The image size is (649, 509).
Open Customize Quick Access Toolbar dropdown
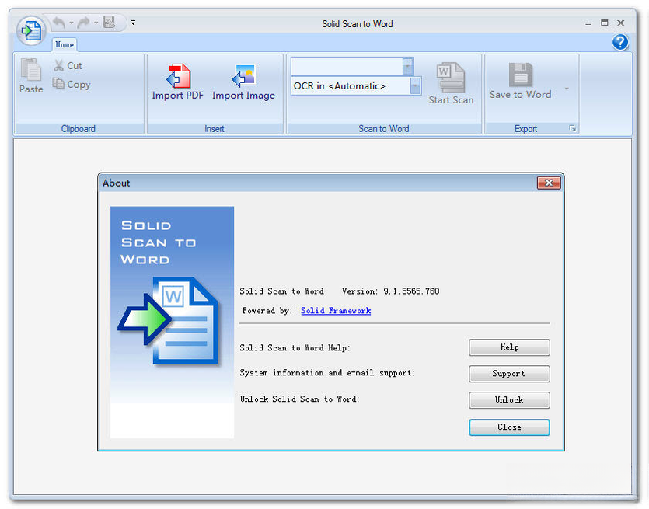pos(133,23)
